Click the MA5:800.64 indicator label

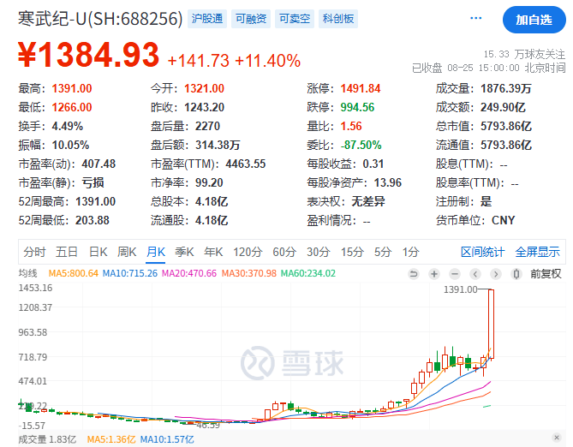(x=74, y=273)
